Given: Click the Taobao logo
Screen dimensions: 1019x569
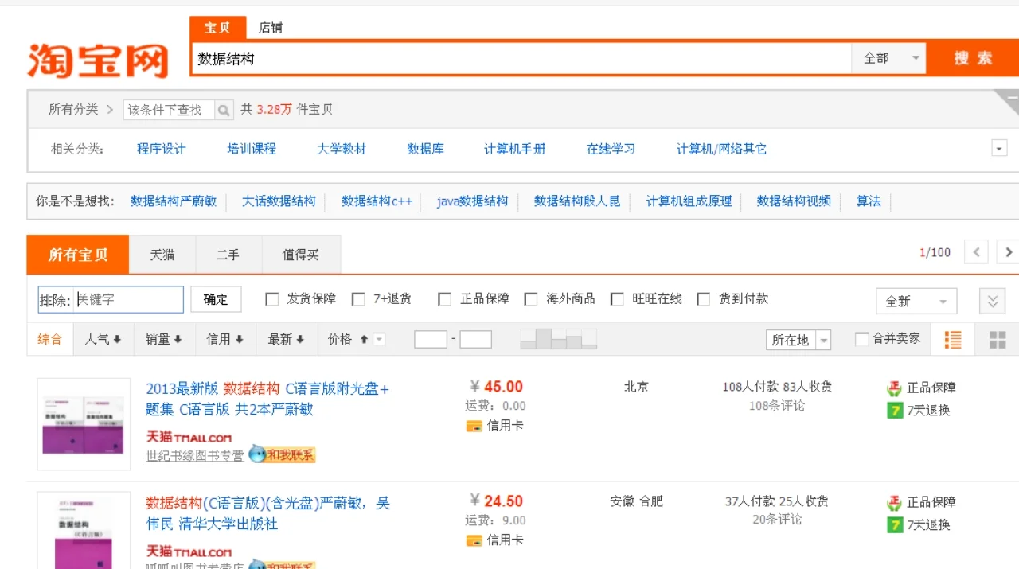Looking at the screenshot, I should pyautogui.click(x=98, y=60).
